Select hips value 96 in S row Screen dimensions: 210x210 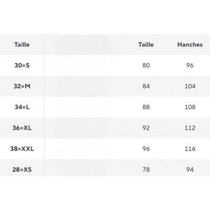tap(190, 66)
